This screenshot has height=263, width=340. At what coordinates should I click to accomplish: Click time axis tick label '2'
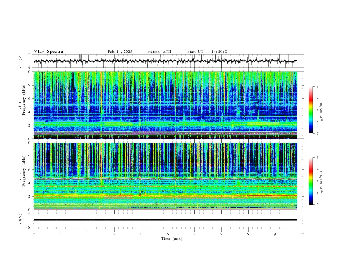coord(88,234)
